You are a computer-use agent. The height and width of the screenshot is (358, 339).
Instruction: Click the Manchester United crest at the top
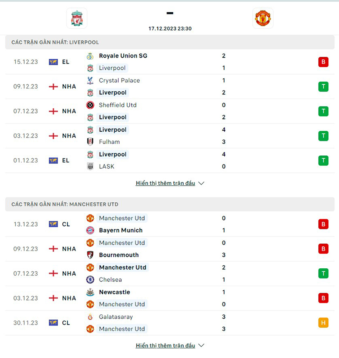(263, 18)
